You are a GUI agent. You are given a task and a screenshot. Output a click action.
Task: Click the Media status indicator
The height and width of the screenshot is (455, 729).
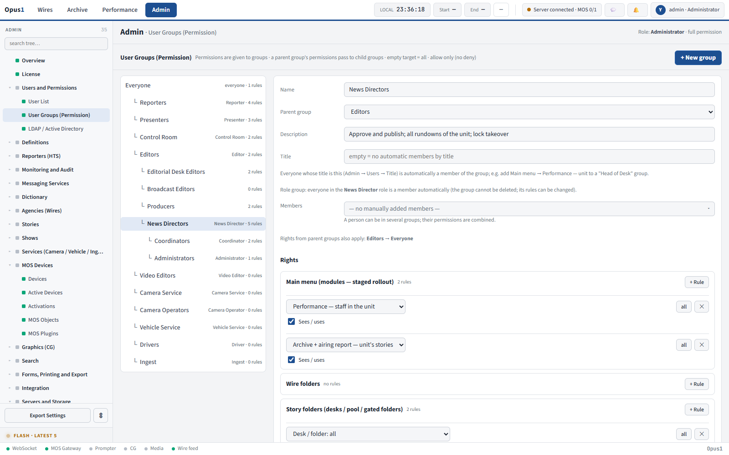154,449
